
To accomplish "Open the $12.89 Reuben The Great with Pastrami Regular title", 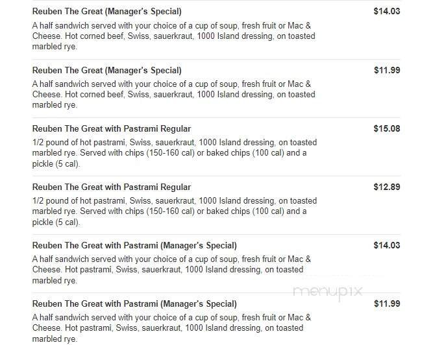I will pos(111,187).
